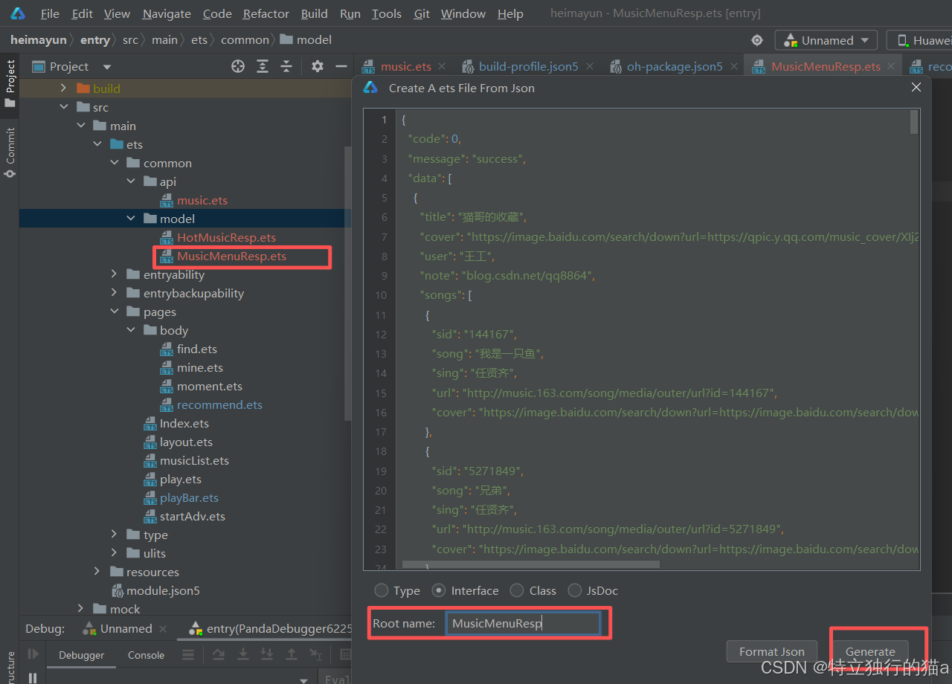Pause program in Debug panel
952x684 pixels.
click(33, 677)
